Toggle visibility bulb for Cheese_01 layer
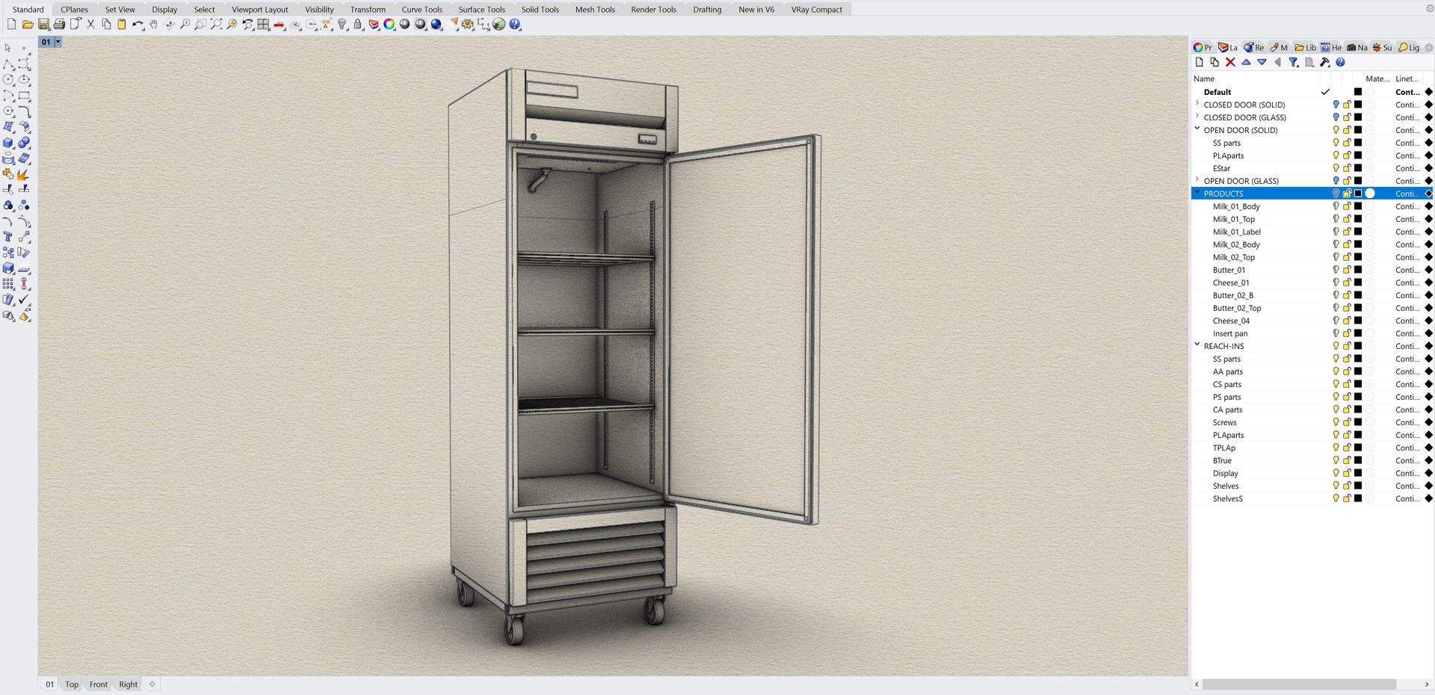Screen dimensions: 1435x695 point(1336,282)
